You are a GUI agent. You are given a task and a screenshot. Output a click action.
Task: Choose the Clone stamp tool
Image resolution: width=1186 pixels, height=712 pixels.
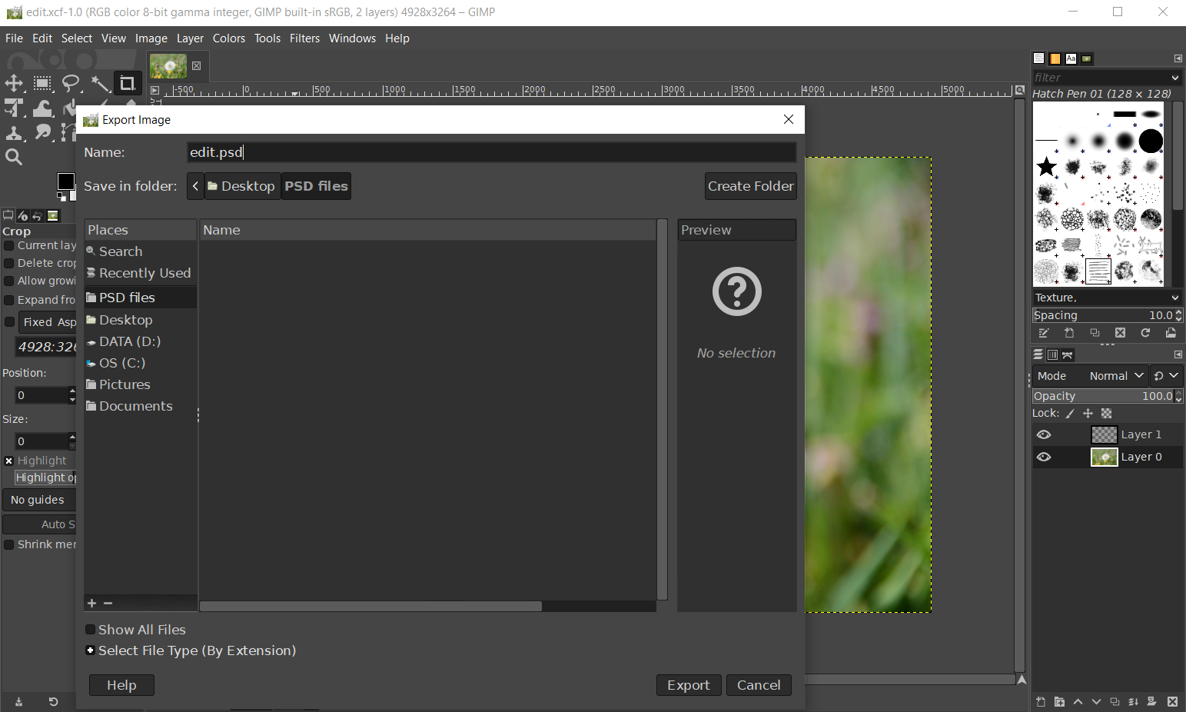click(x=14, y=133)
